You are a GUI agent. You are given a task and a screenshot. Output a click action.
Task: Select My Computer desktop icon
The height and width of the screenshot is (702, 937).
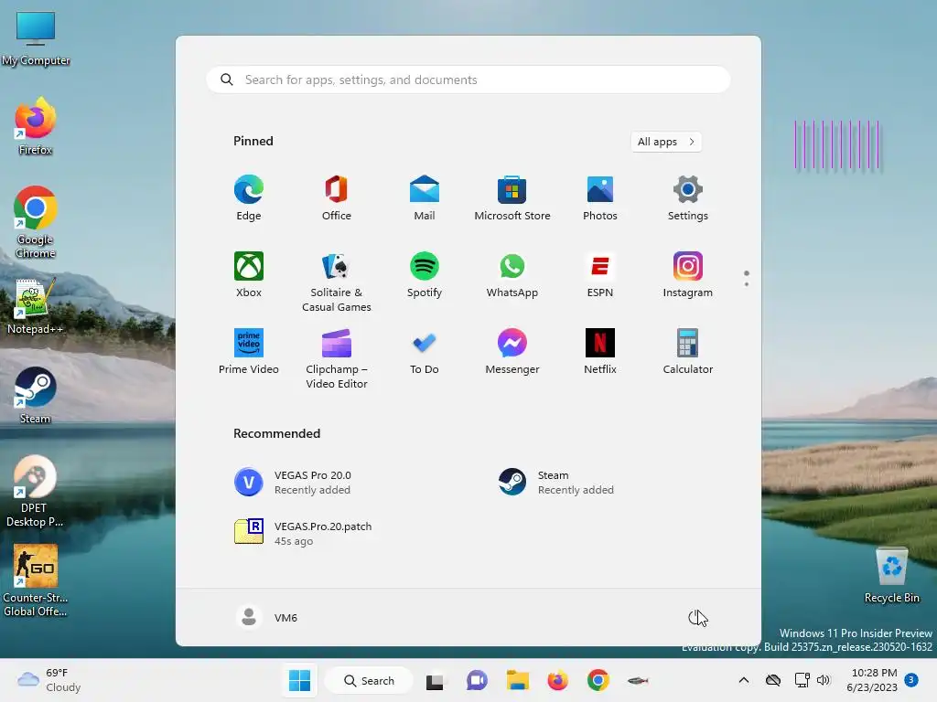click(x=36, y=38)
